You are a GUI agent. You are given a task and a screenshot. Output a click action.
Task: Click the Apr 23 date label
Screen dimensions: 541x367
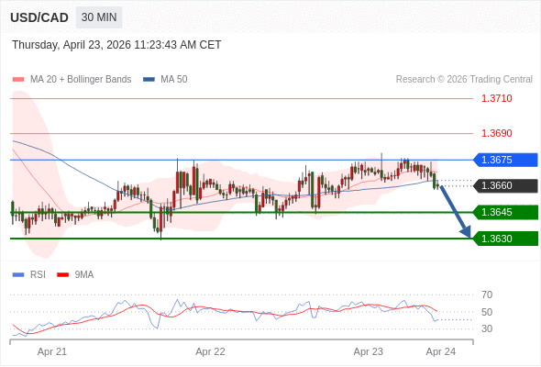[x=368, y=351]
